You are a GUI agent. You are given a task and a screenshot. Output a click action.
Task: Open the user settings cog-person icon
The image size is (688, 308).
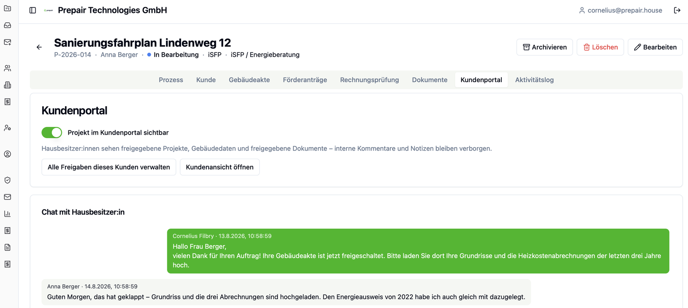point(7,128)
